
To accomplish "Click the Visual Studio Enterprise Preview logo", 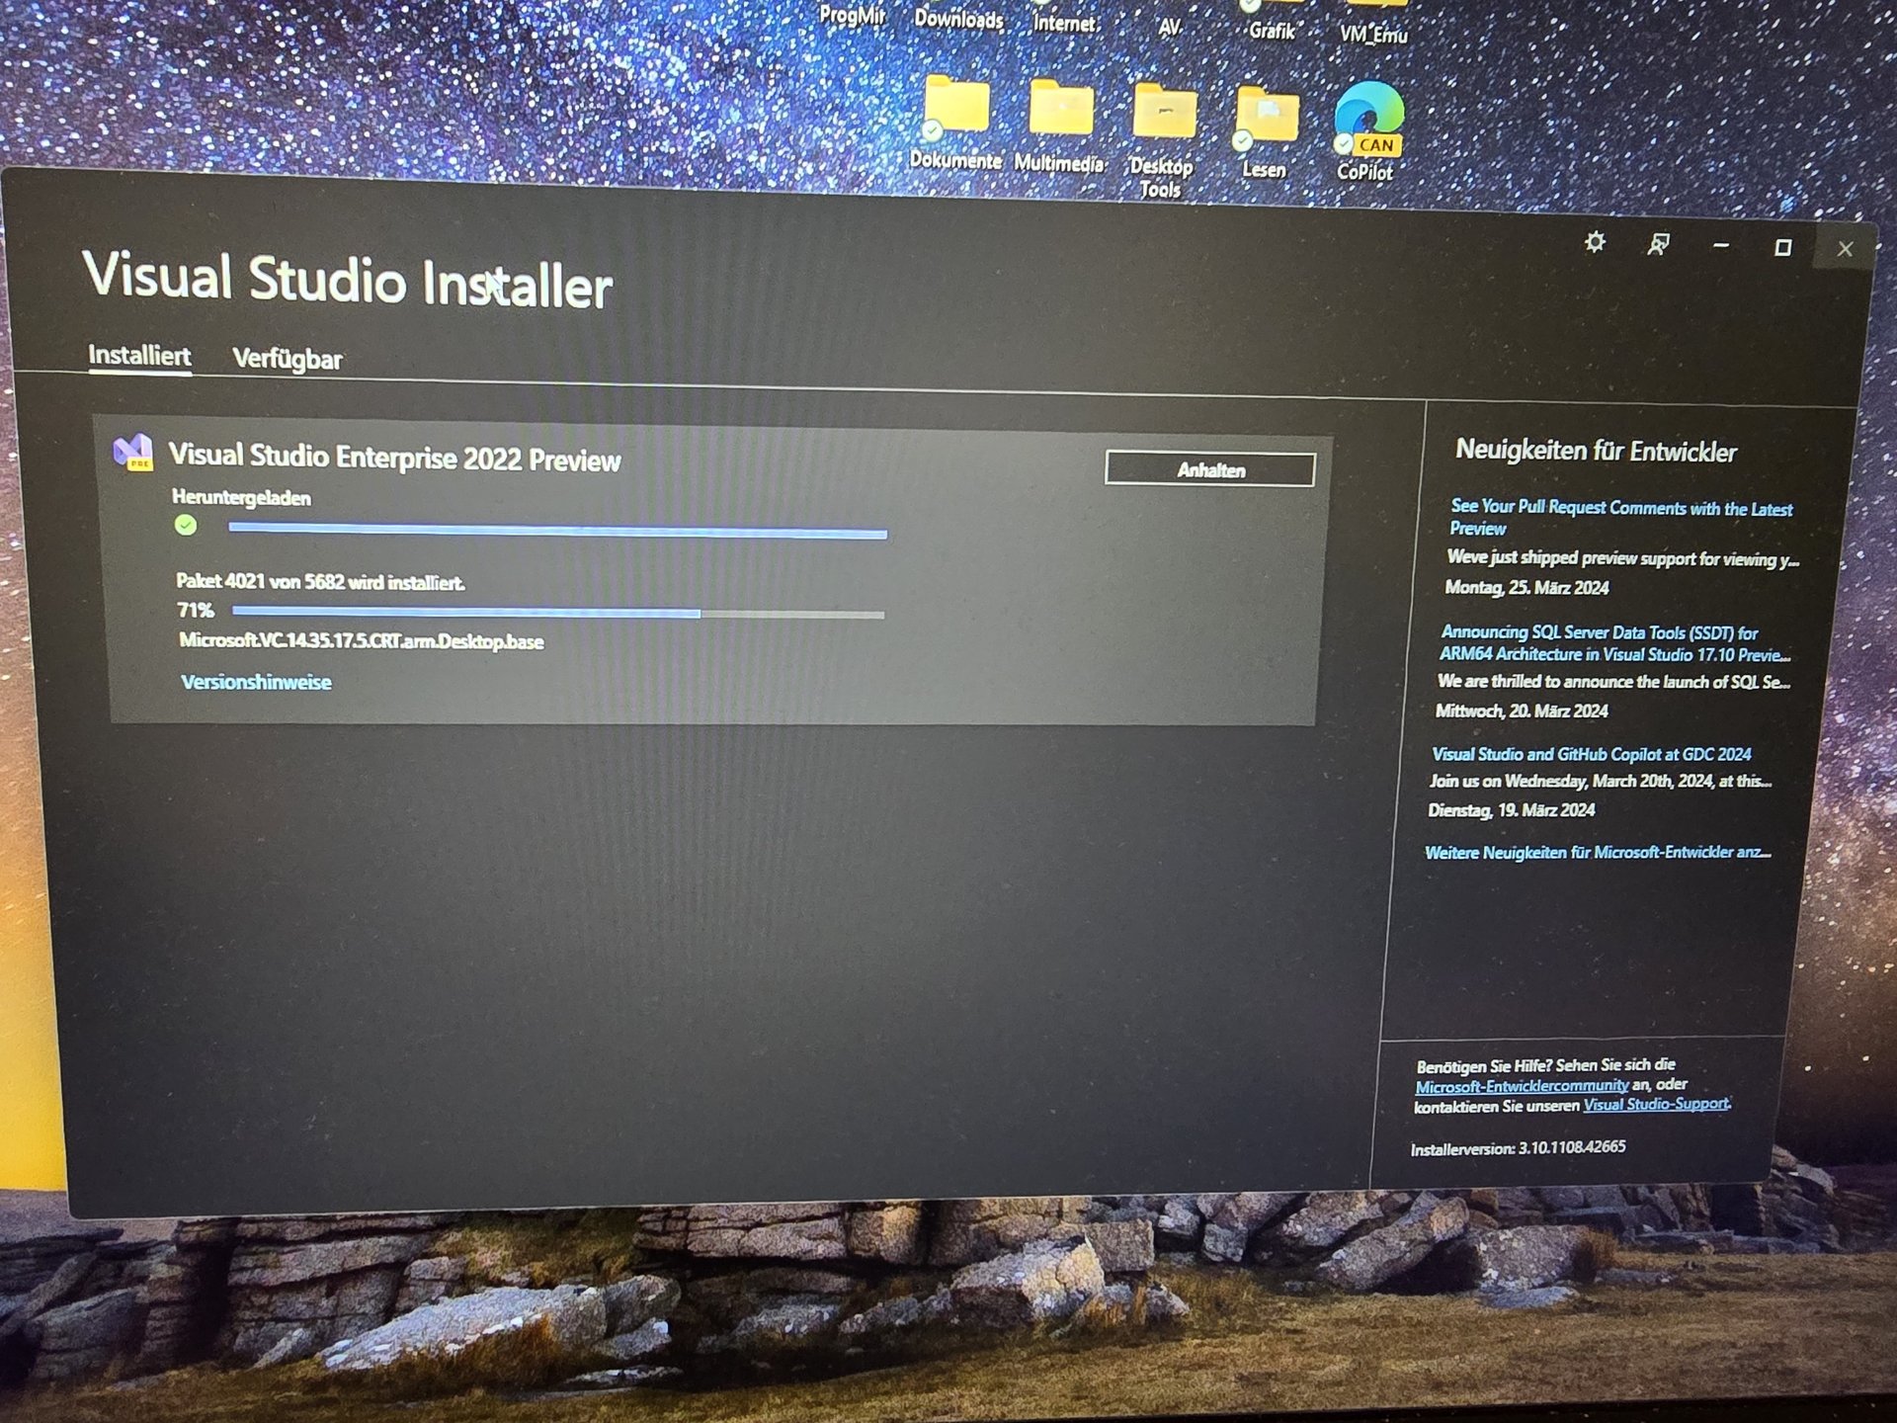I will [132, 453].
